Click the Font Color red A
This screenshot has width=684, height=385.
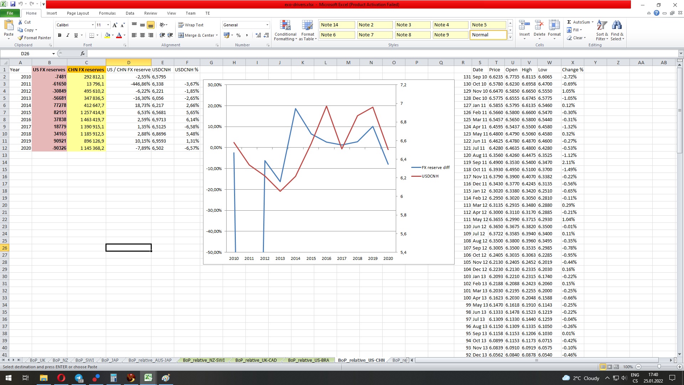click(119, 35)
